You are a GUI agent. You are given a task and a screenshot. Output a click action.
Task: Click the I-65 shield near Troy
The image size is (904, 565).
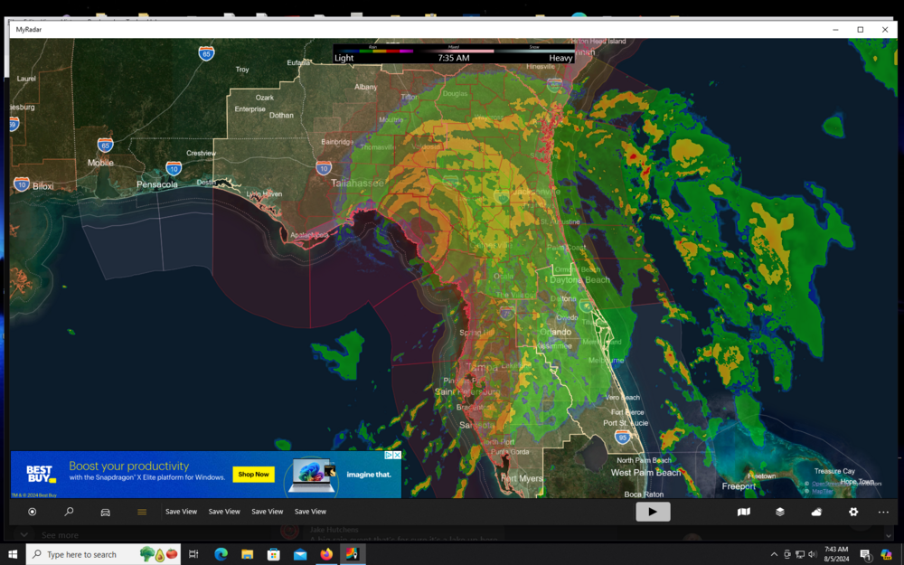(206, 53)
